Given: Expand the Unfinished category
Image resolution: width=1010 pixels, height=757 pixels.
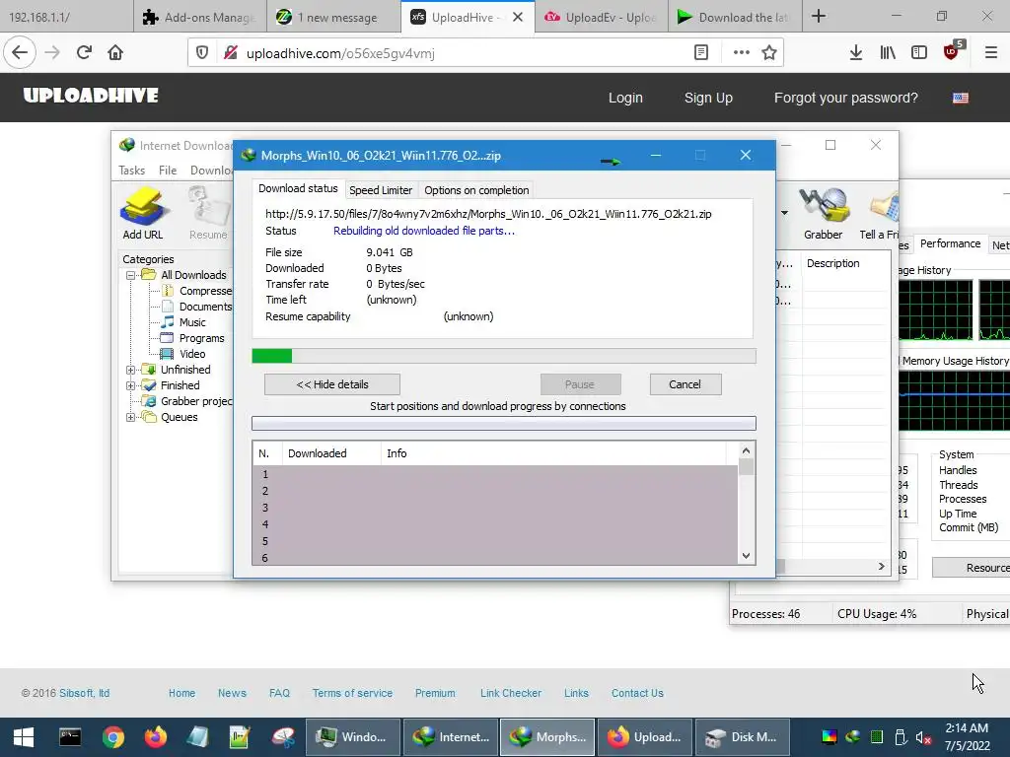Looking at the screenshot, I should point(131,371).
